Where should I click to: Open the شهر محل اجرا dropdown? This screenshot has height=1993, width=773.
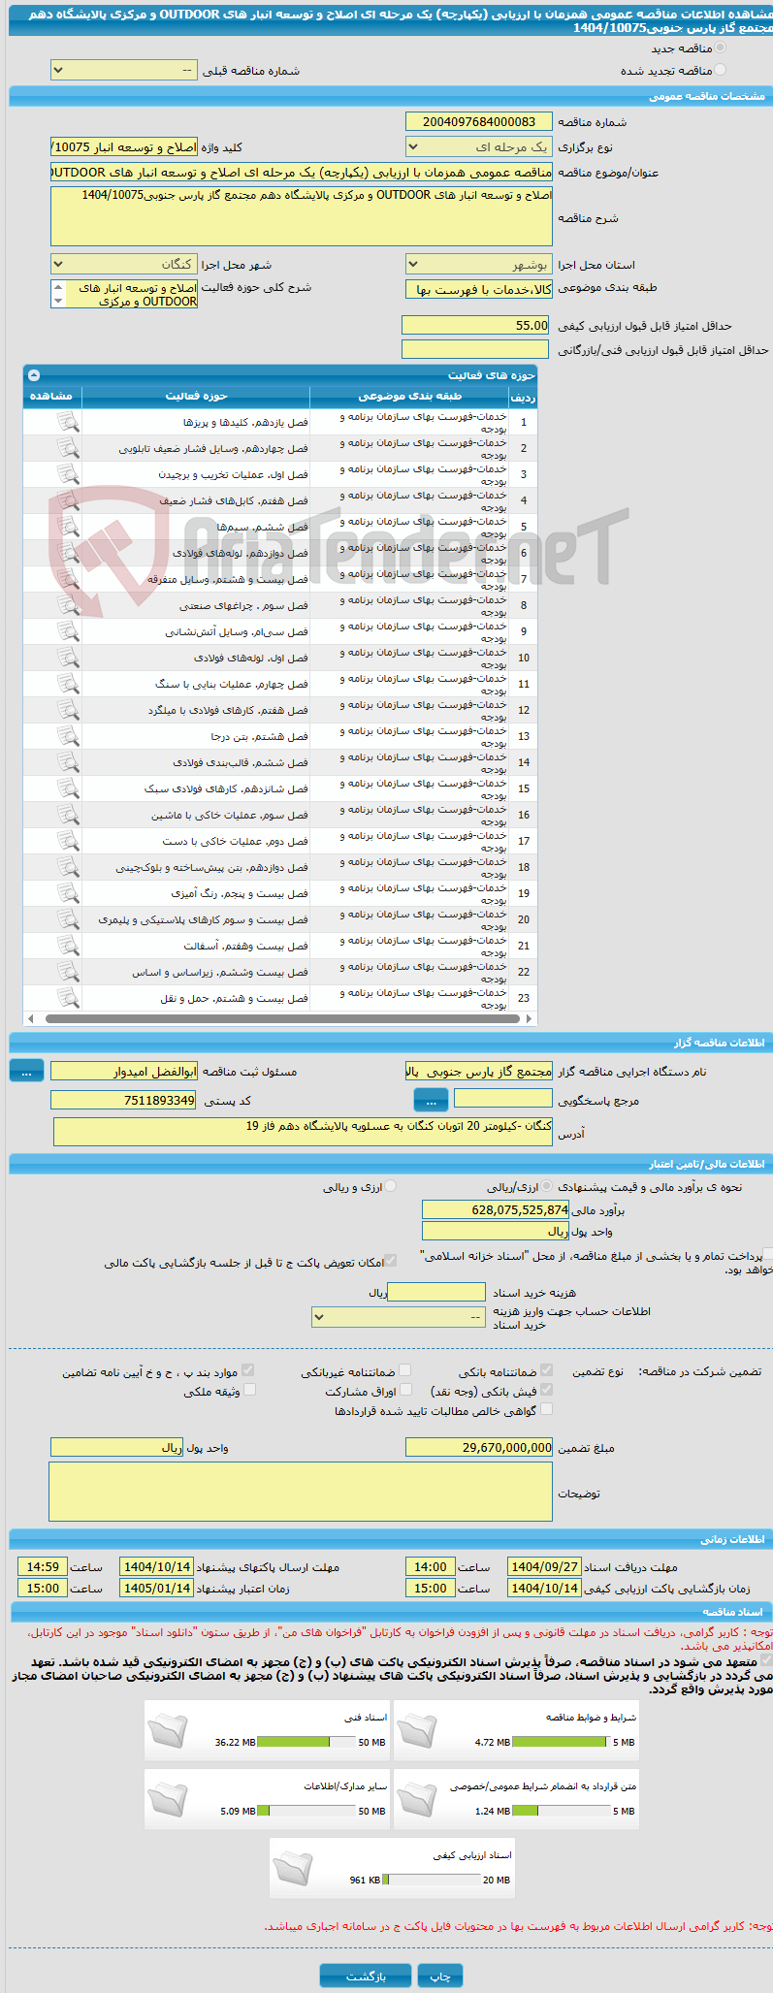coord(123,265)
